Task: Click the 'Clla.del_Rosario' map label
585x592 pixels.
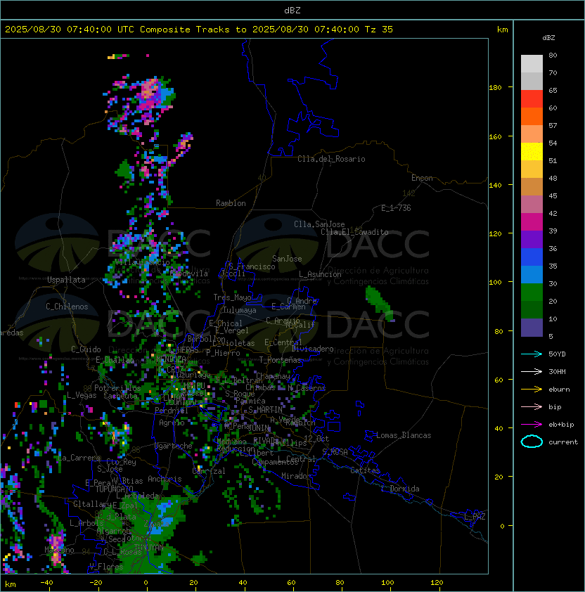Action: pyautogui.click(x=331, y=159)
